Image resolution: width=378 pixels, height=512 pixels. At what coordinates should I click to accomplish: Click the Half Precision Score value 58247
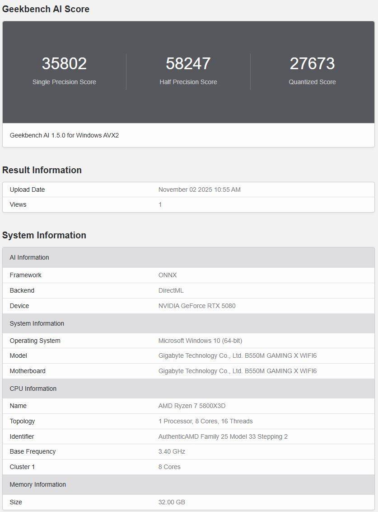[x=188, y=64]
